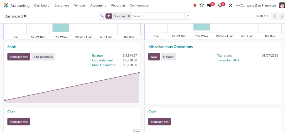Open the VoIP phone icon

[x=202, y=6]
